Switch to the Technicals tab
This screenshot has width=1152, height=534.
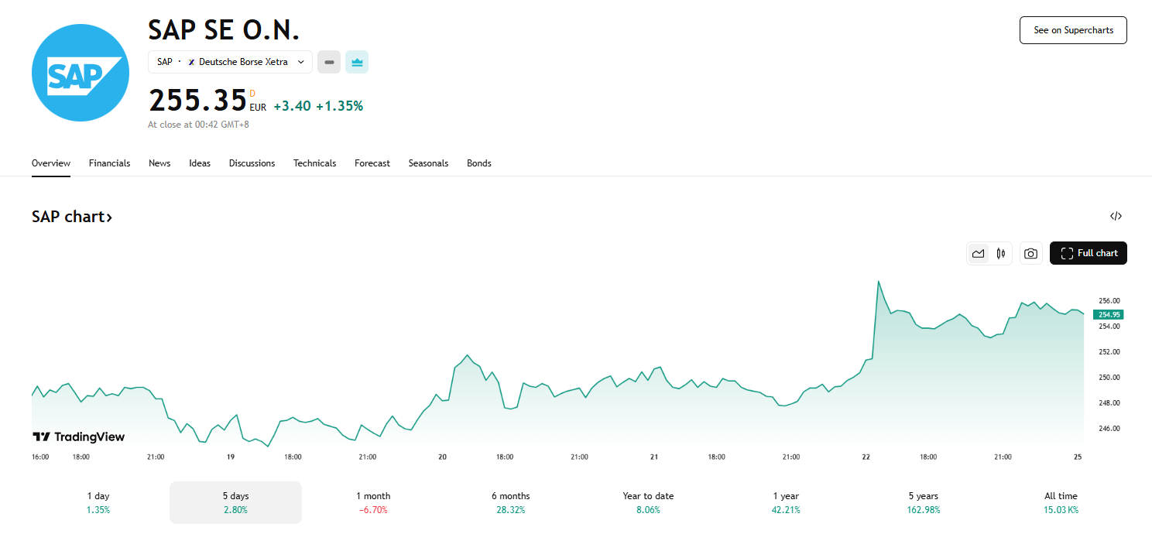click(x=314, y=163)
